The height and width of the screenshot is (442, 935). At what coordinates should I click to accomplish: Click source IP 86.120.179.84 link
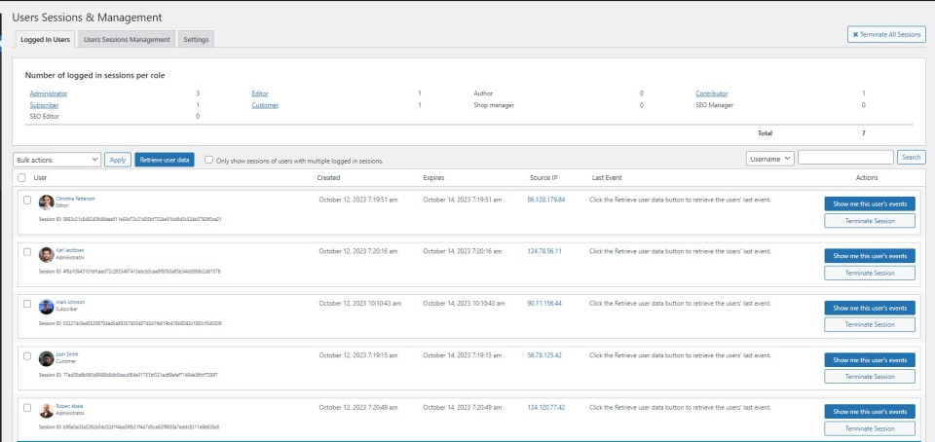click(545, 199)
